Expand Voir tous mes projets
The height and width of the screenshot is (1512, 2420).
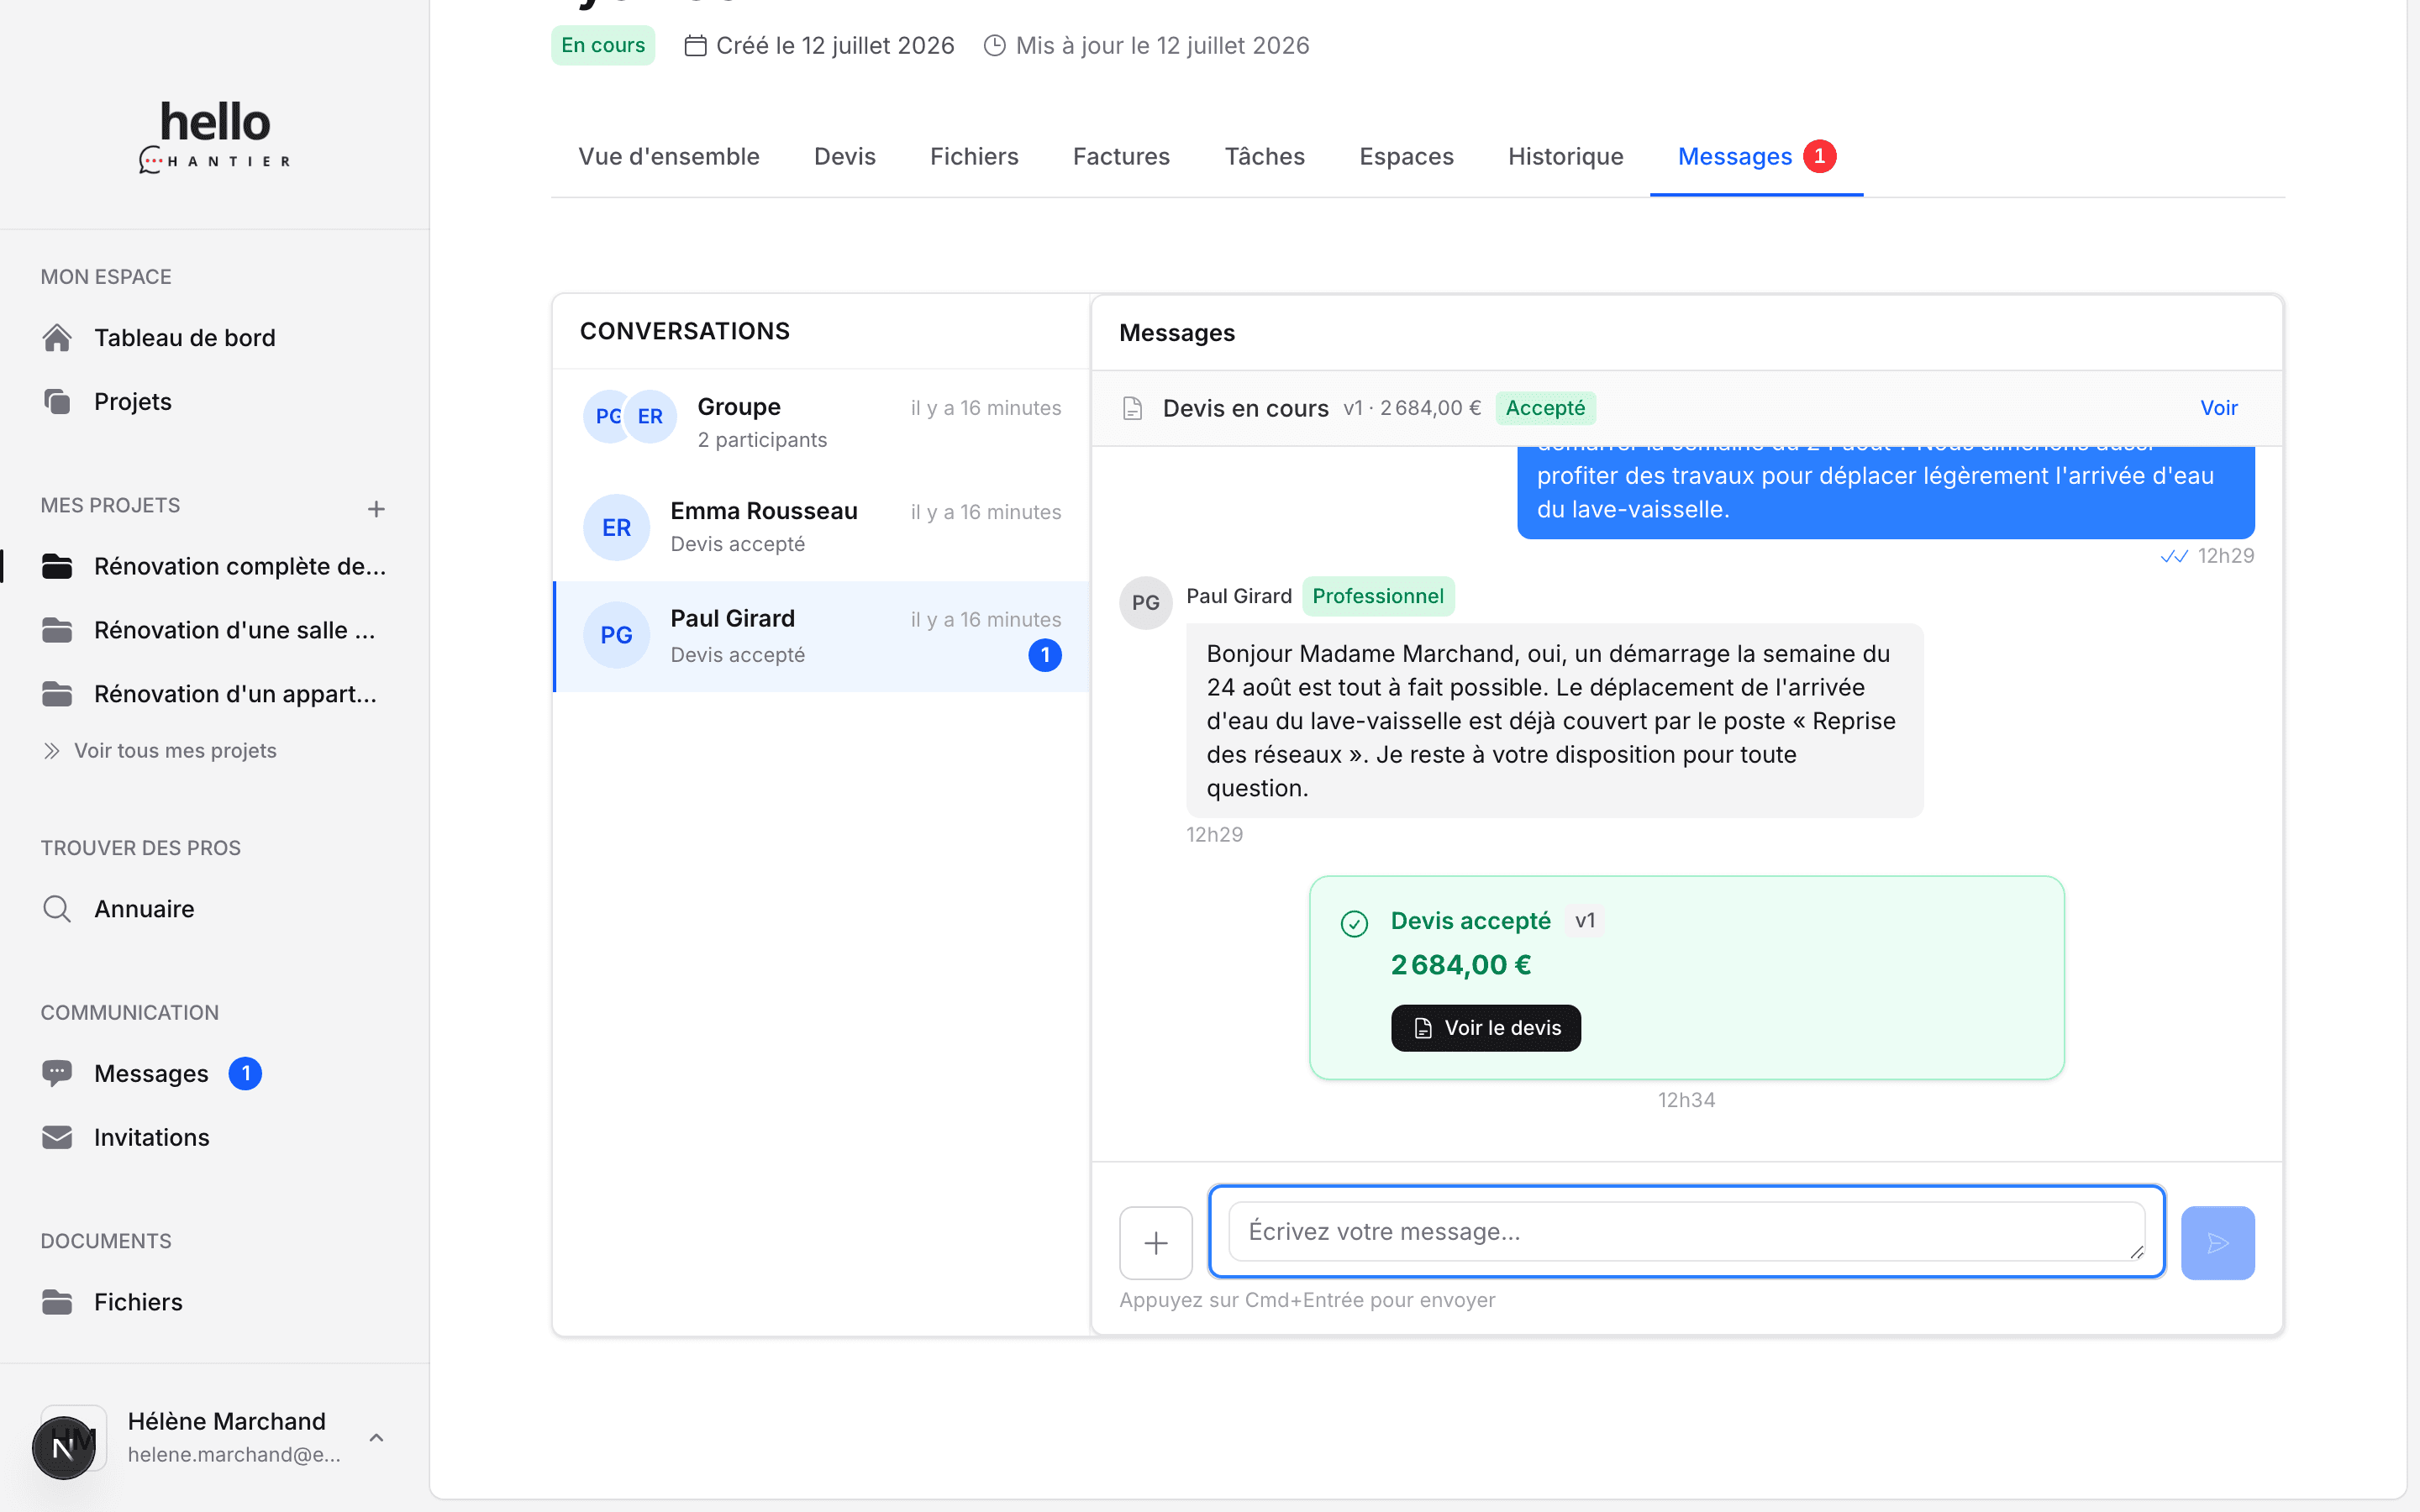coord(159,751)
